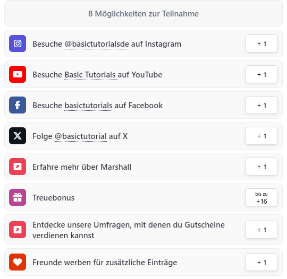Click +1 button for Facebook entry
The height and width of the screenshot is (279, 287).
(x=261, y=105)
